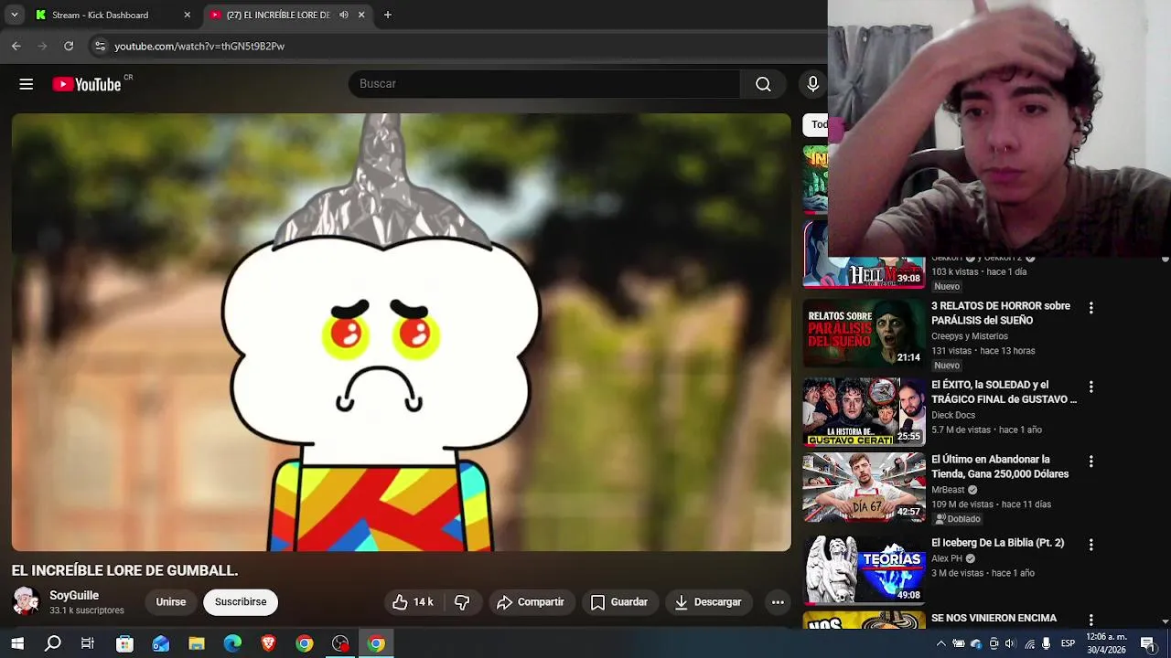Open title El Iceberg De La Biblia (Pt. 2)

998,543
